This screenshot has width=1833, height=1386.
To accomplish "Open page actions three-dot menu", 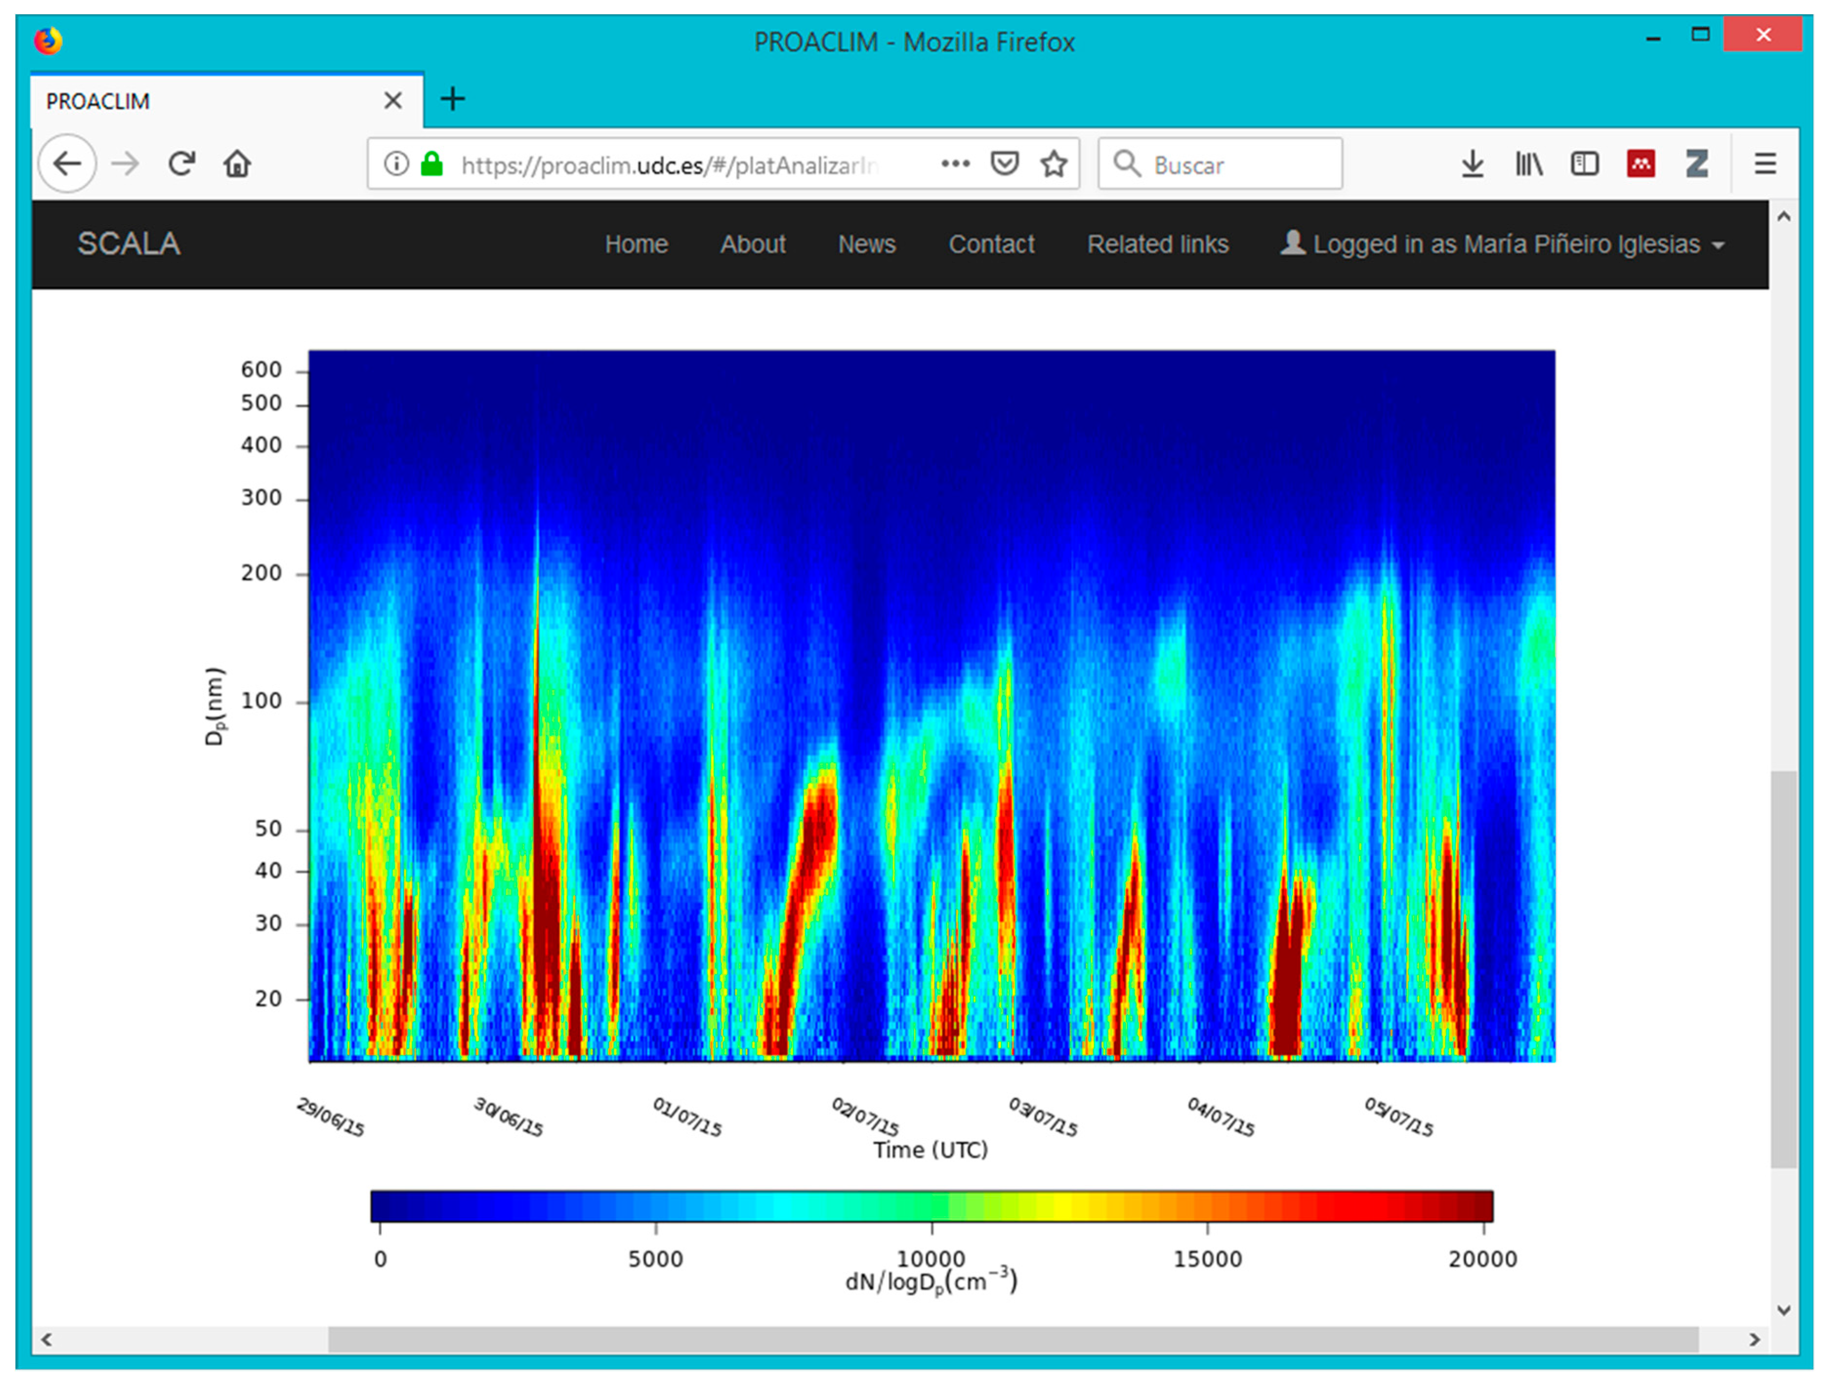I will point(956,164).
